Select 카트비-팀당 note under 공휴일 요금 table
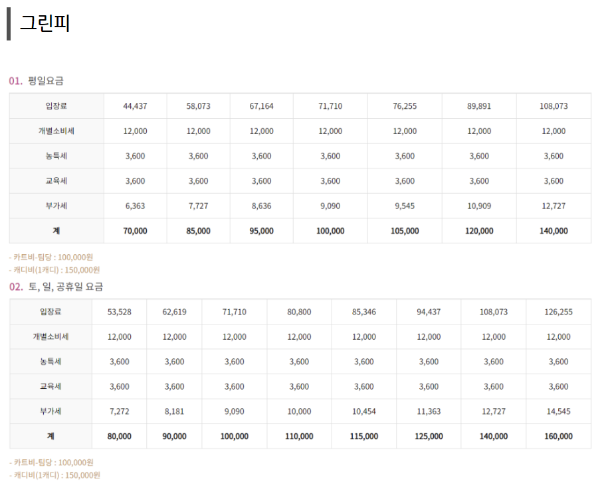The image size is (602, 501). pos(51,463)
